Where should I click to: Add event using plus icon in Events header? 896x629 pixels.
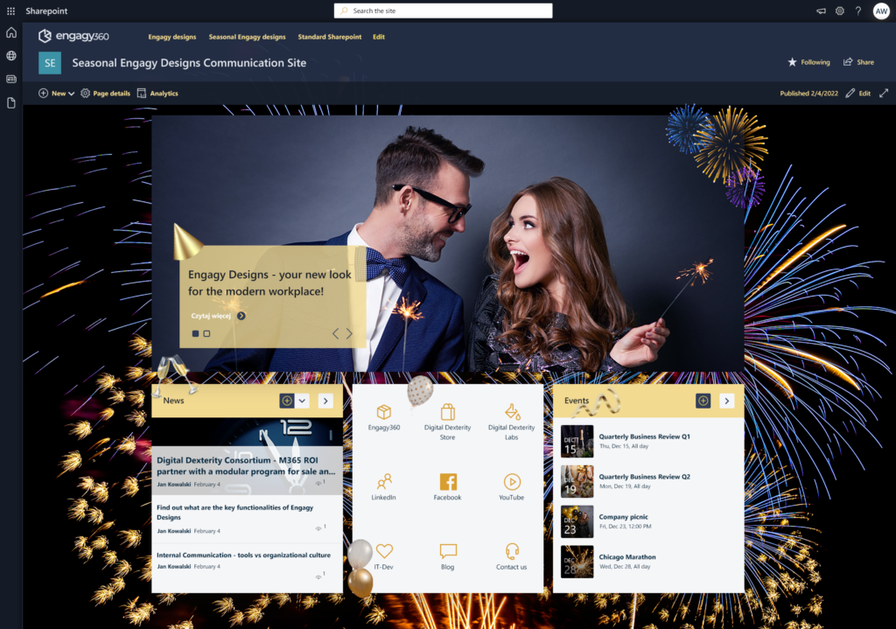703,401
